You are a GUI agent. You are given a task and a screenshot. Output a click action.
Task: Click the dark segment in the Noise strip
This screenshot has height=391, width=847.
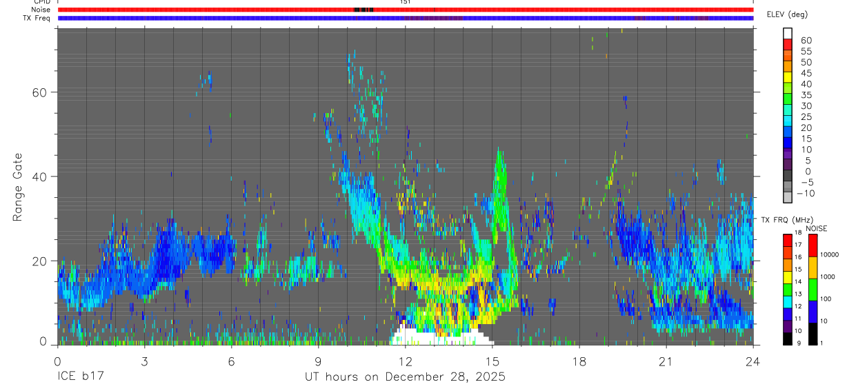tap(363, 10)
